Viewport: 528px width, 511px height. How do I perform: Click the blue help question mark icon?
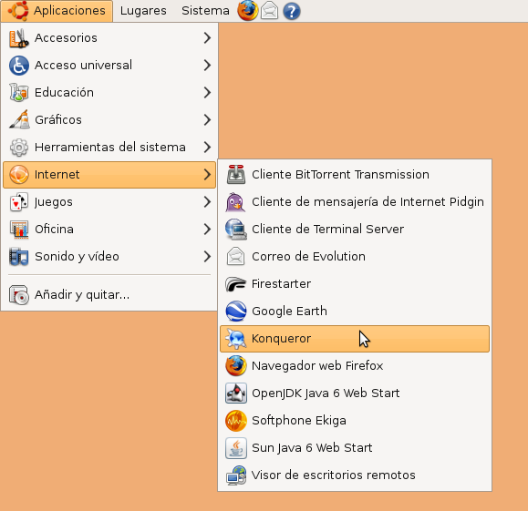click(x=292, y=11)
